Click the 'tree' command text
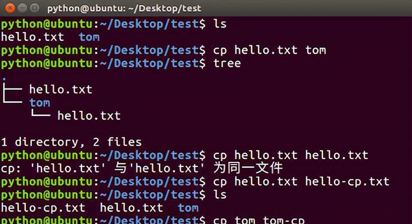The image size is (412, 224). tap(227, 63)
